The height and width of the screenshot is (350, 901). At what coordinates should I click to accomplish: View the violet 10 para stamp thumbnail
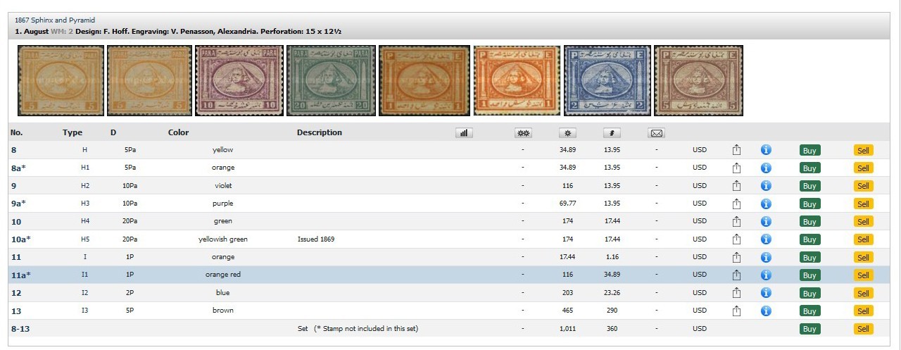(x=239, y=80)
